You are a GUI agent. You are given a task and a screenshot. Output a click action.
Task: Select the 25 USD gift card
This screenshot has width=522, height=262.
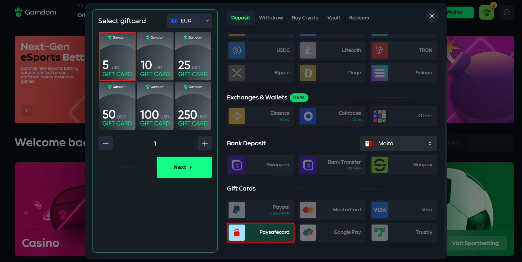click(x=193, y=56)
